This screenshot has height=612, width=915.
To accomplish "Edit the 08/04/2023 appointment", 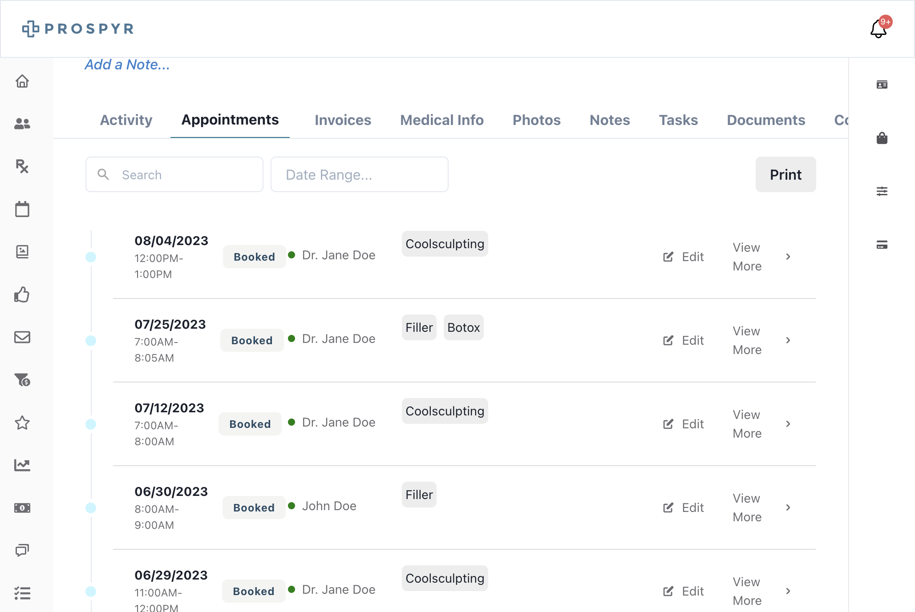I will point(684,257).
